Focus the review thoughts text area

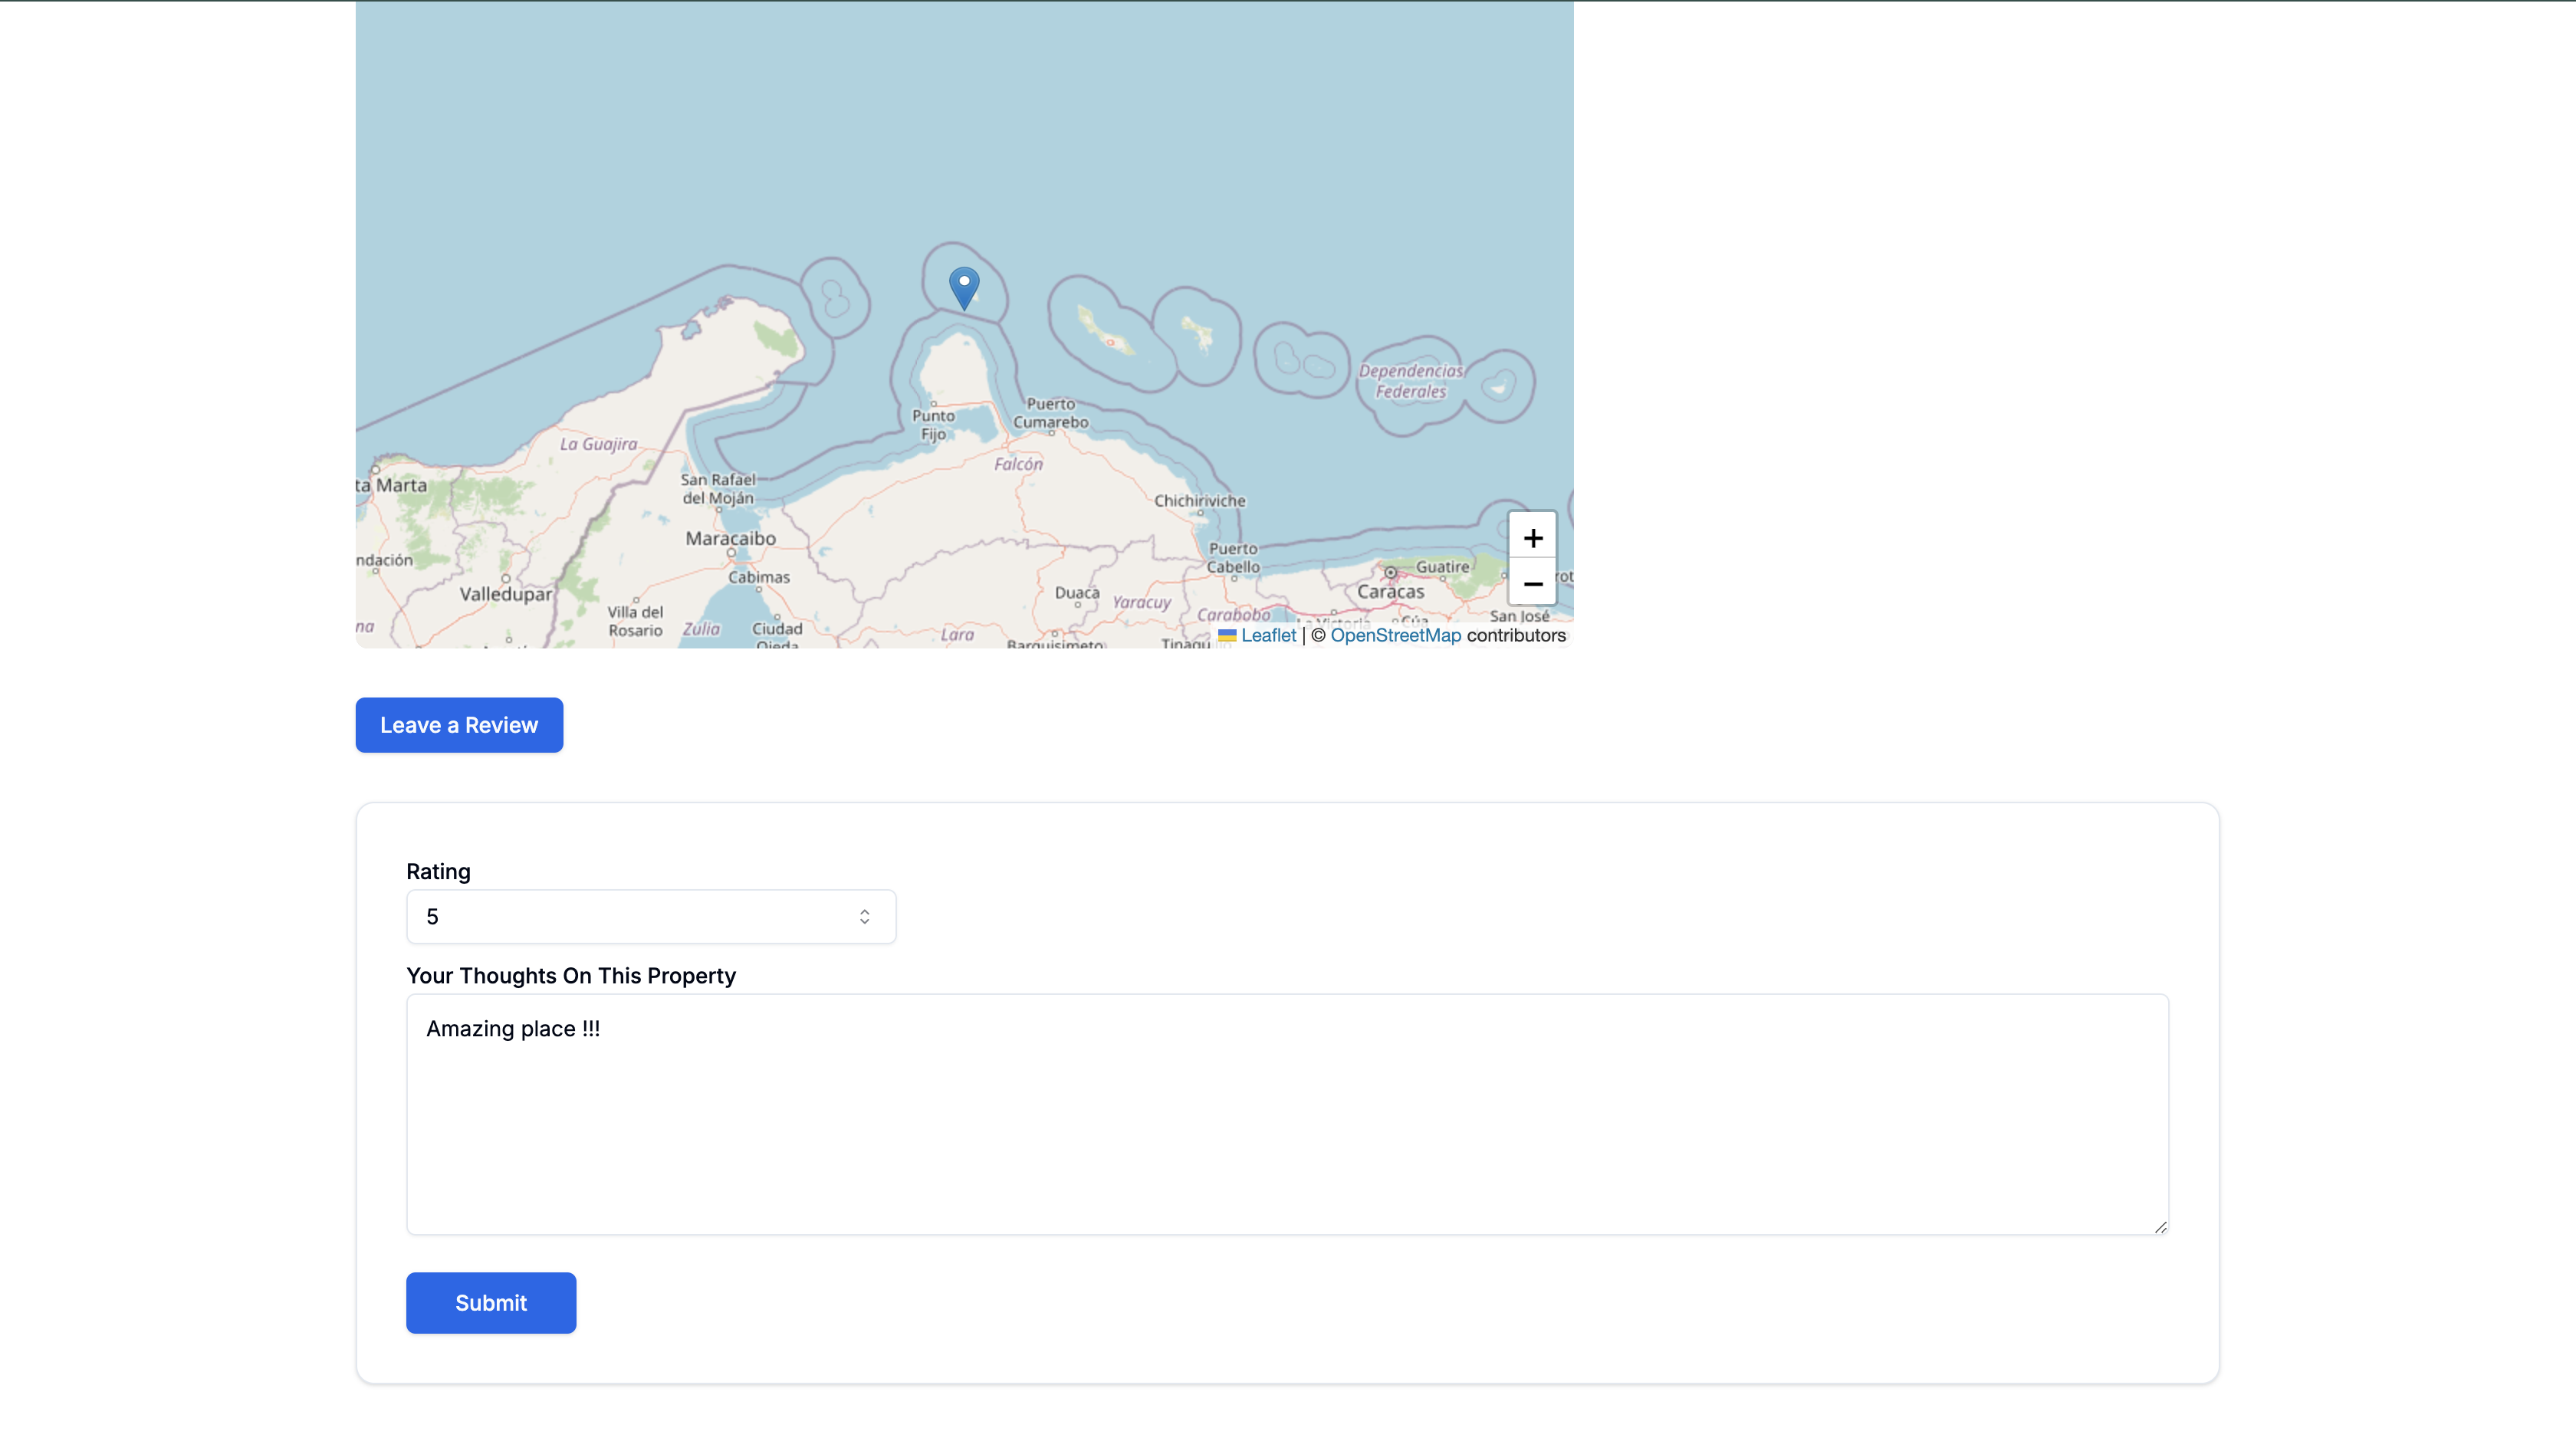click(1287, 1114)
